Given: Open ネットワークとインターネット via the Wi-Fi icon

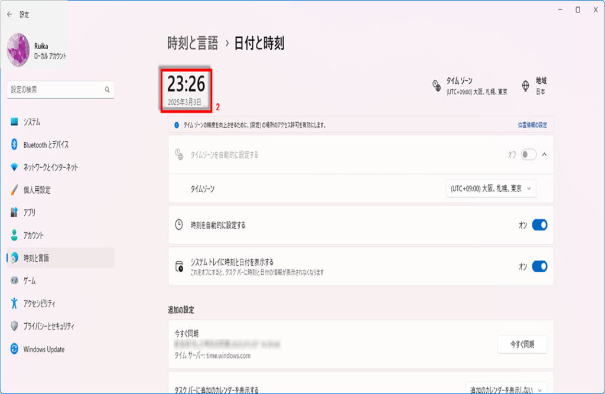Looking at the screenshot, I should point(14,167).
